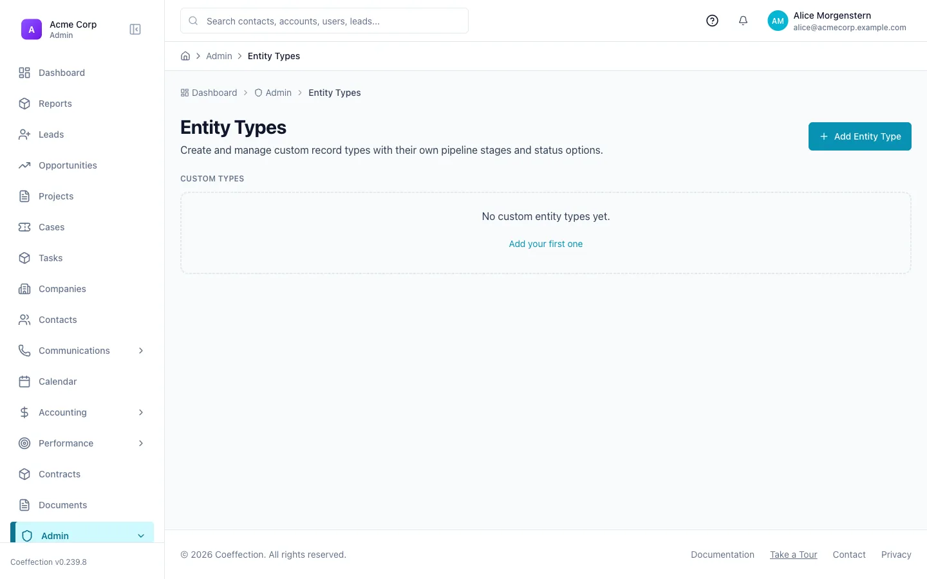Click the Dashboard grid icon in sidebar
927x579 pixels.
[x=24, y=73]
